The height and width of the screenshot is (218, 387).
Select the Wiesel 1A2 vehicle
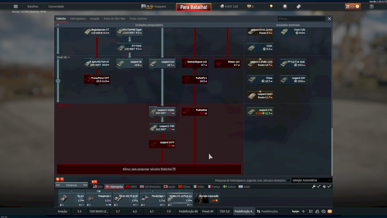click(227, 63)
